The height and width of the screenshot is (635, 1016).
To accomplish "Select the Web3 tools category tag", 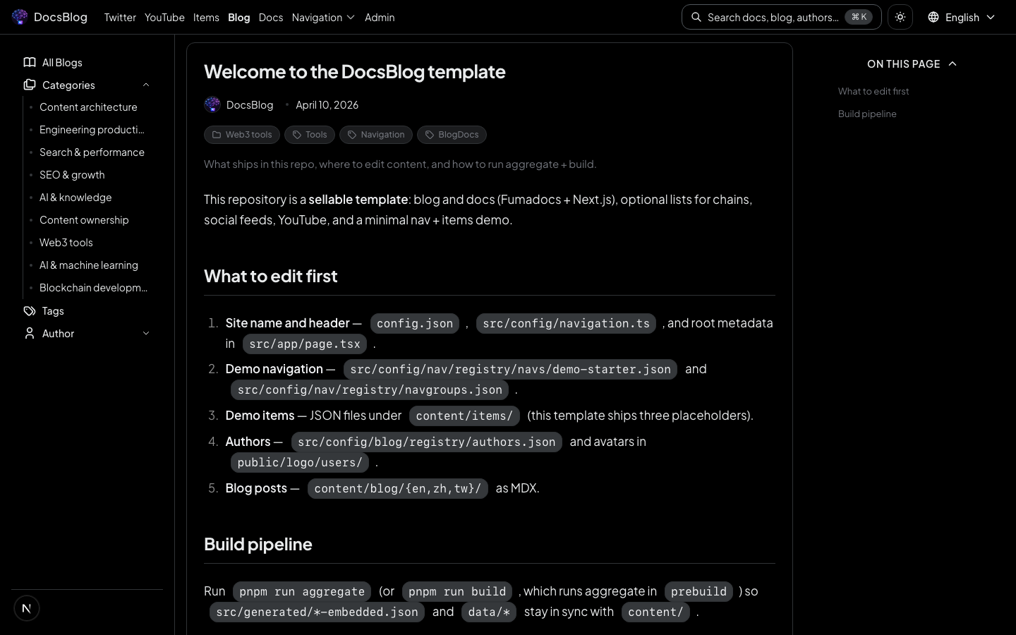I will click(x=242, y=135).
